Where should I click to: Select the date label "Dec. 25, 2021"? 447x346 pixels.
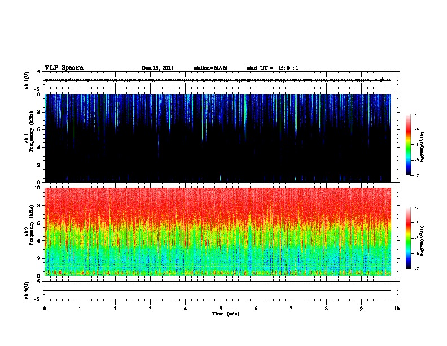[157, 68]
